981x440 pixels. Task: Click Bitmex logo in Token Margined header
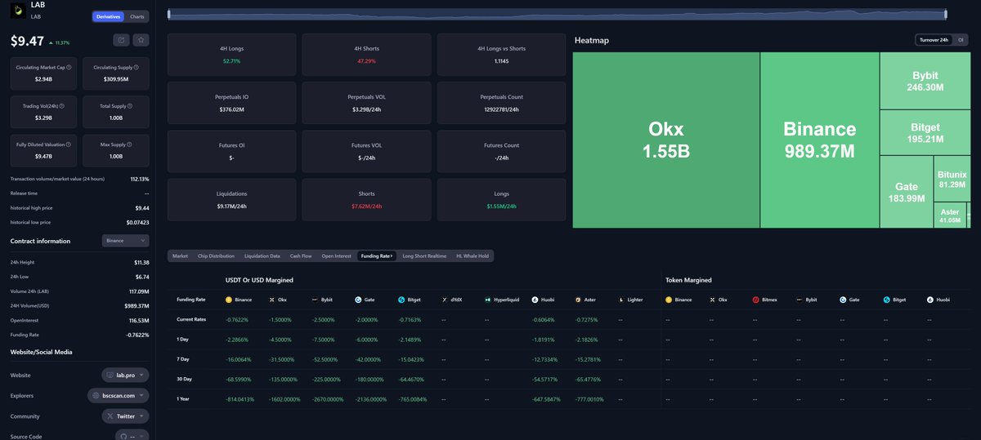[x=756, y=300]
